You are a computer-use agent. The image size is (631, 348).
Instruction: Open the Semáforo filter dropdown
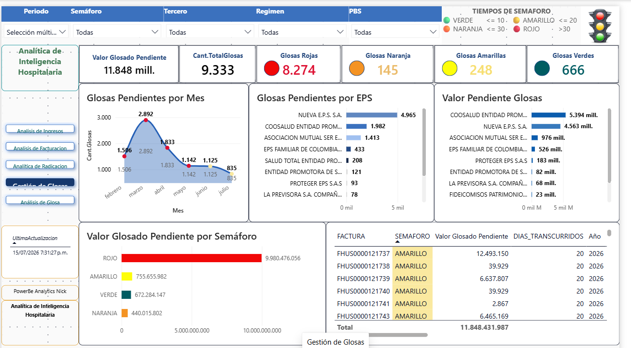click(117, 32)
